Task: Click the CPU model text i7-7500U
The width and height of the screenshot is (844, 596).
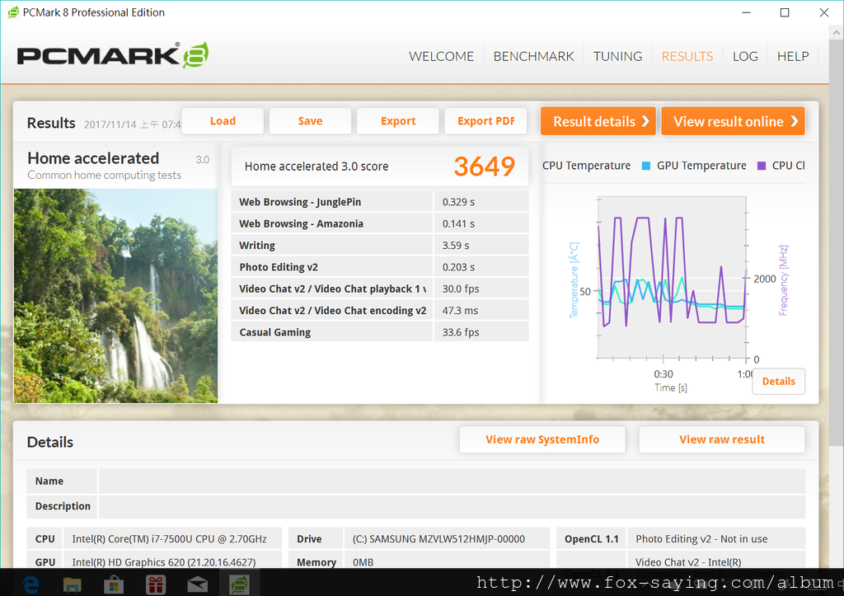Action: pos(169,539)
